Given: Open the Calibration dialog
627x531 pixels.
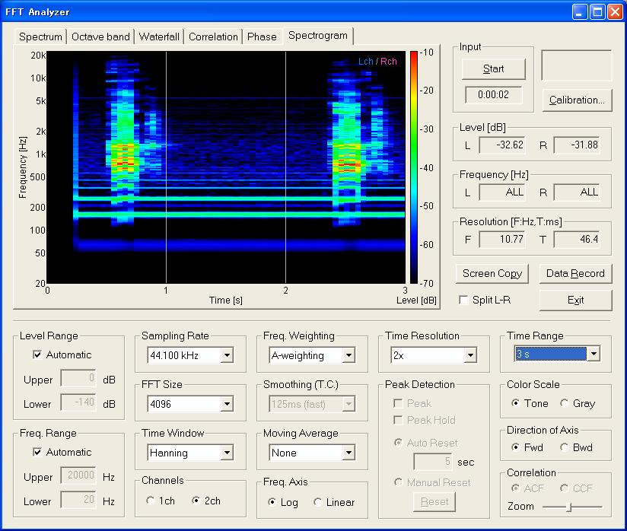Looking at the screenshot, I should point(577,100).
